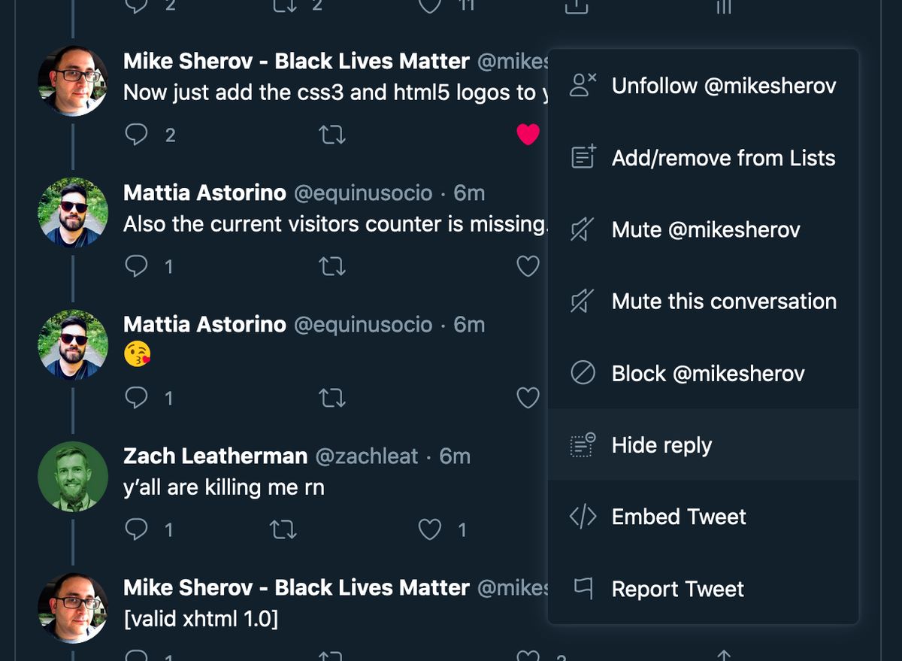
Task: Like Zach Leatherman's "y'all are killing me" tweet
Action: click(x=430, y=530)
